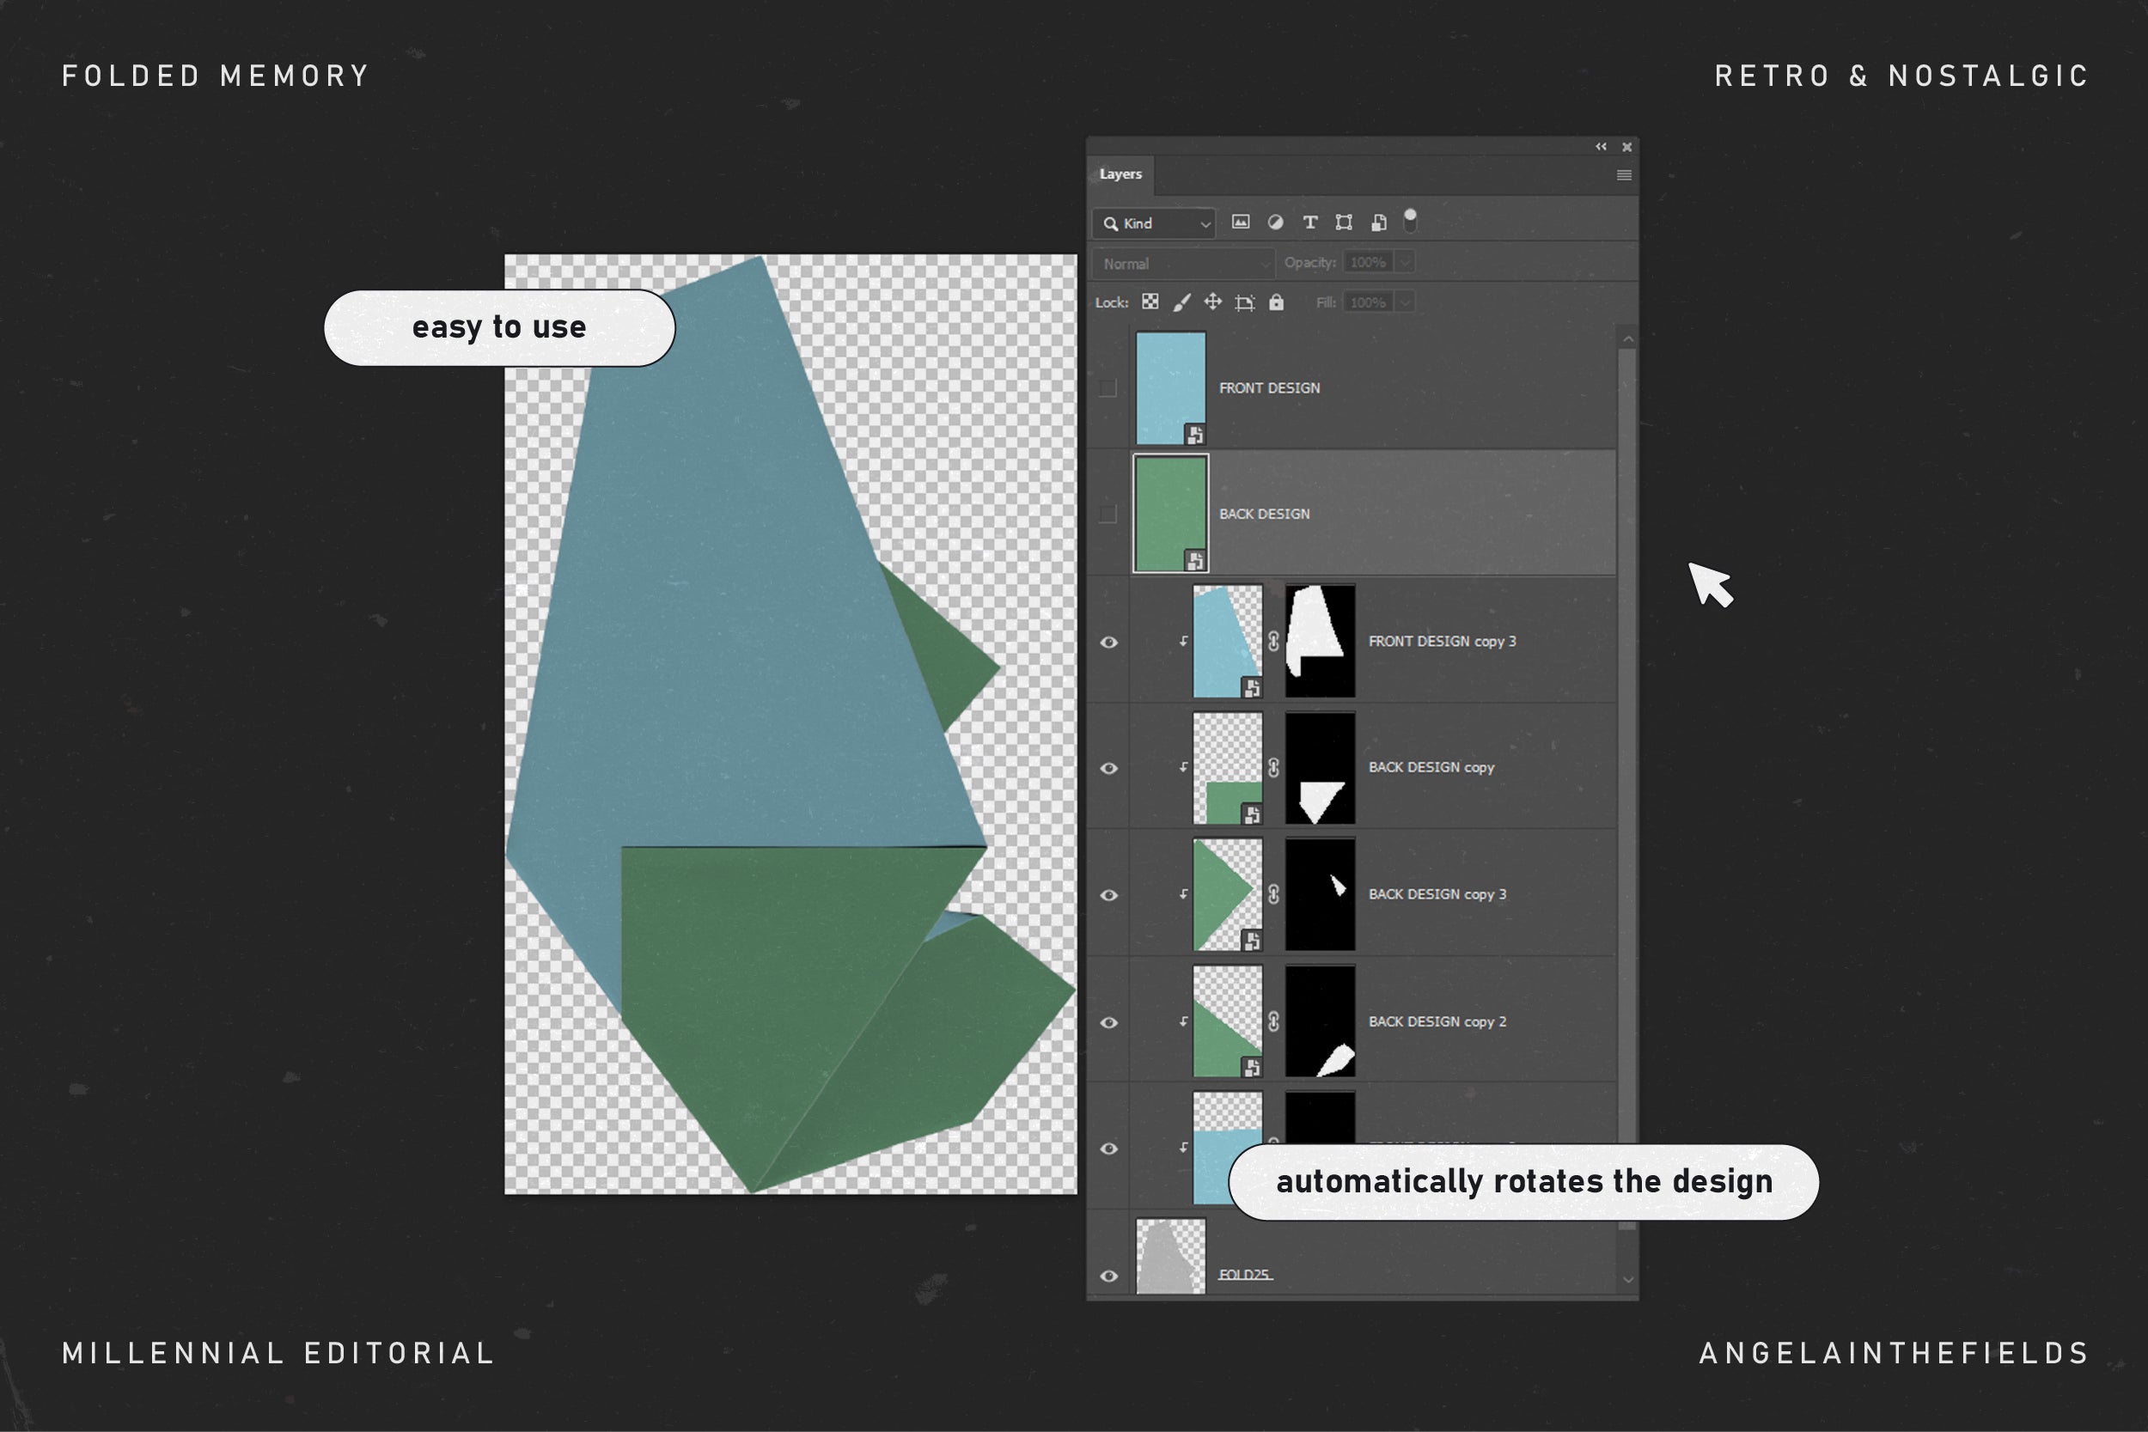Enable Lock transparent pixels
This screenshot has height=1432, width=2148.
[1151, 303]
